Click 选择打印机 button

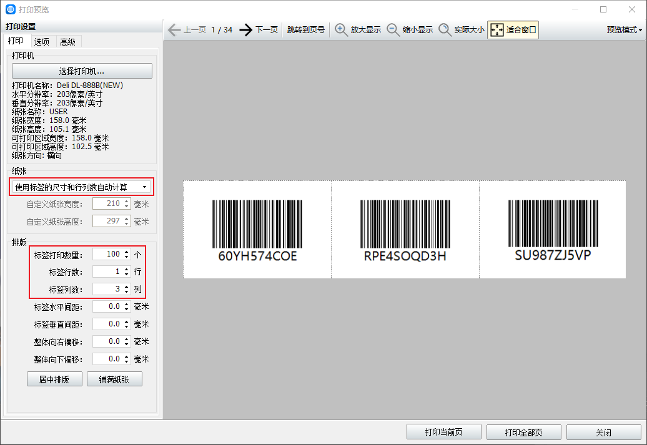pos(82,71)
